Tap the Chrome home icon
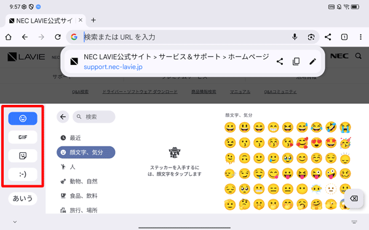Screen dimensions: 369x230 click(x=9, y=37)
